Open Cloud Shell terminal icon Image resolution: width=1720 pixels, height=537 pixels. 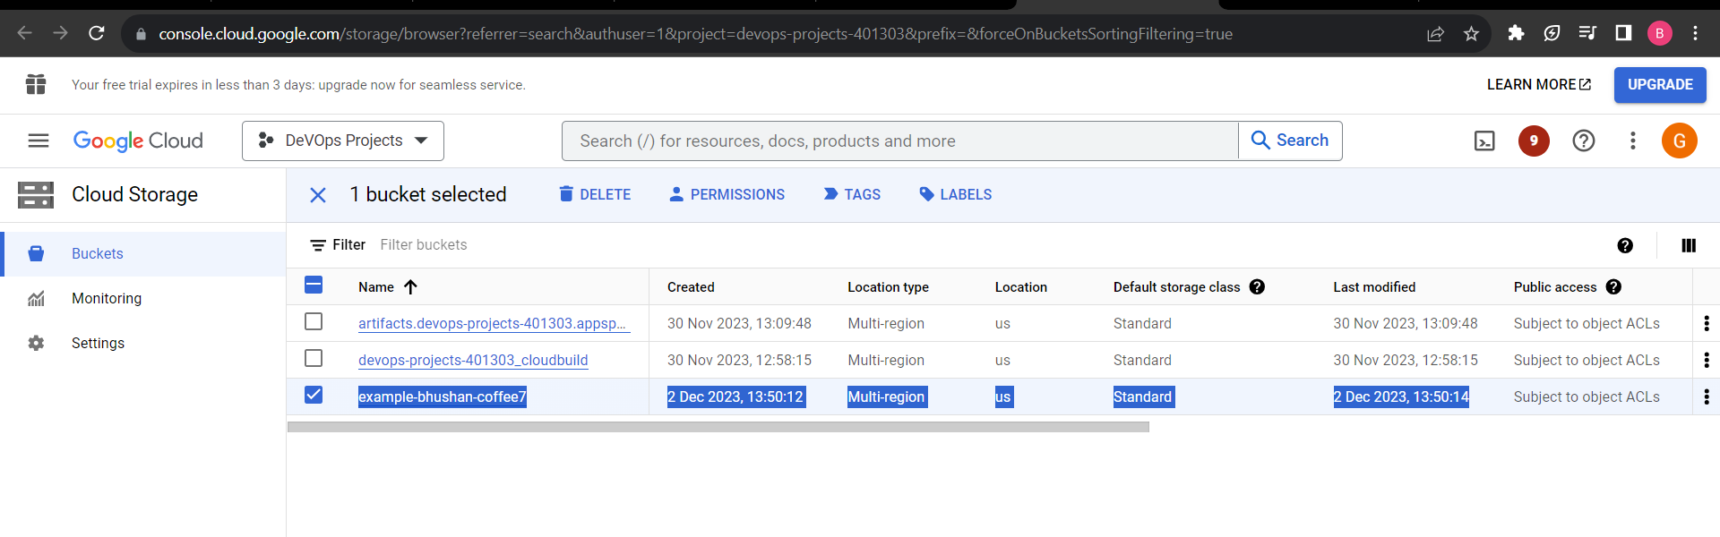[x=1484, y=141]
